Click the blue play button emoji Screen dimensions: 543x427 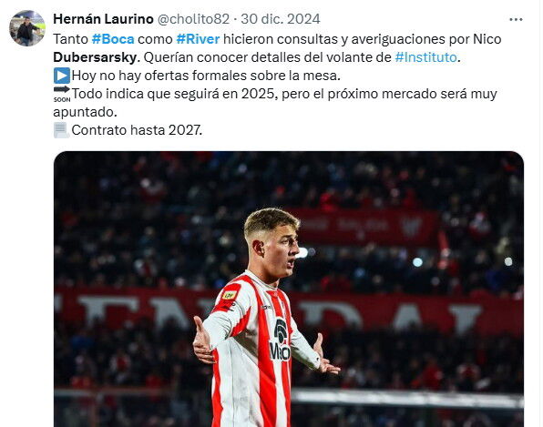(62, 76)
